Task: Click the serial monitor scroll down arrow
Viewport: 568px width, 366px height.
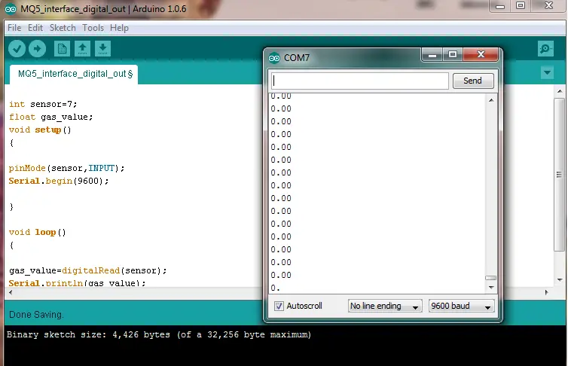Action: [x=491, y=288]
